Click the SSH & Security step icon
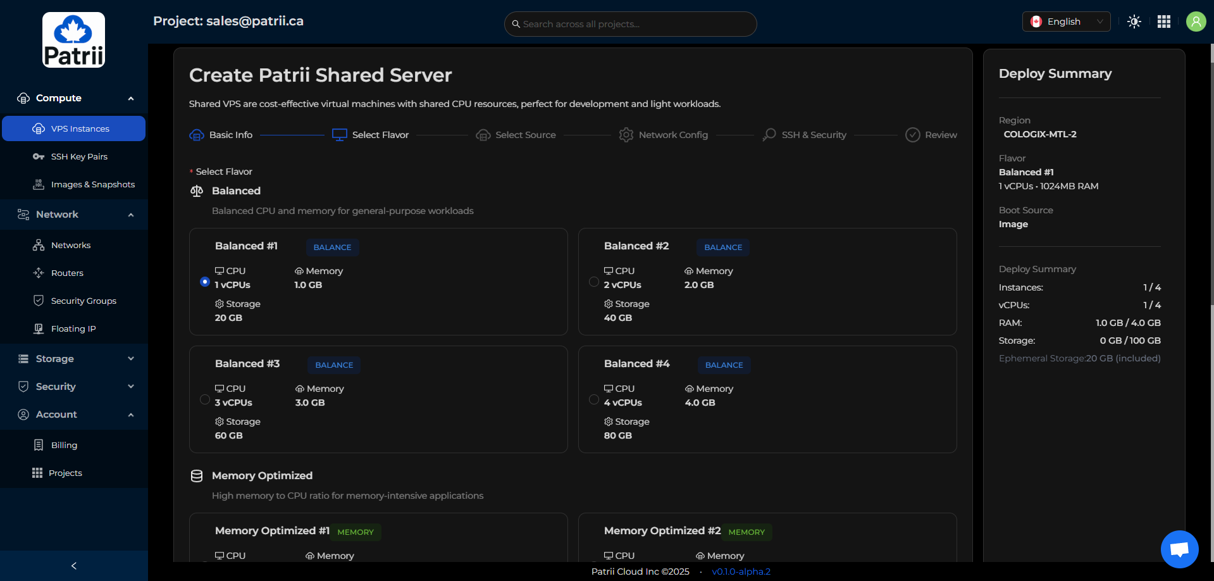1214x581 pixels. (769, 135)
